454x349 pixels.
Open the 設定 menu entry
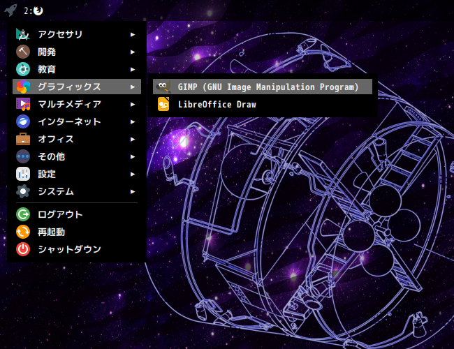click(77, 174)
